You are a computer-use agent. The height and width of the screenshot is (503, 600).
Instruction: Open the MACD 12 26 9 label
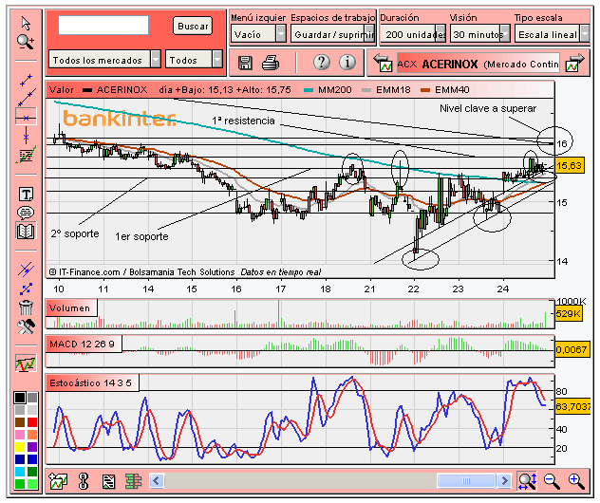(x=84, y=344)
